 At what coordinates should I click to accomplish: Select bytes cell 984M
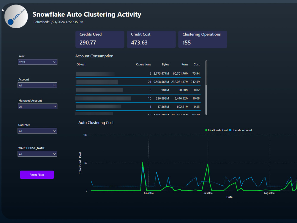(x=165, y=90)
